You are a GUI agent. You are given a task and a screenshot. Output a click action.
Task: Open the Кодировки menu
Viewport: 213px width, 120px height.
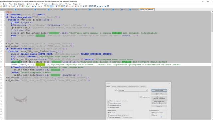pyautogui.click(x=22, y=4)
